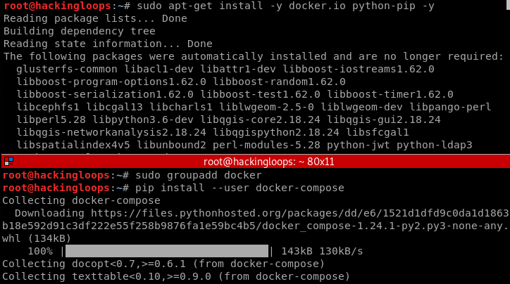Click the top 'root@hackingloops' prompt
Image resolution: width=510 pixels, height=284 pixels.
[x=56, y=6]
